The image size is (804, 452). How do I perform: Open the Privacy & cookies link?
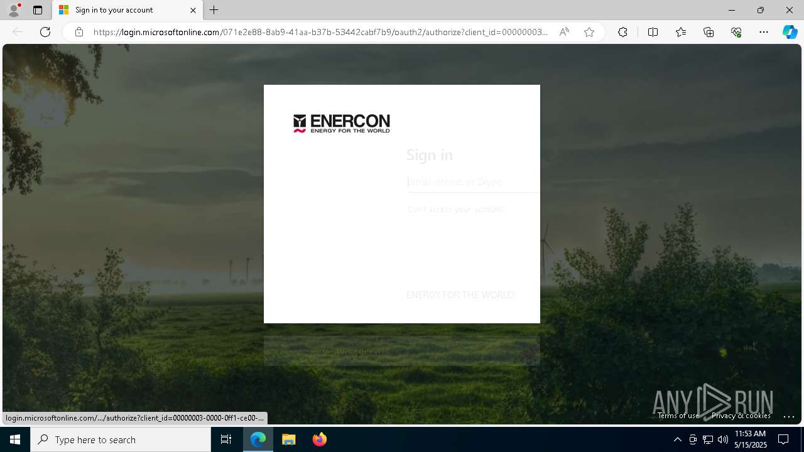coord(741,416)
